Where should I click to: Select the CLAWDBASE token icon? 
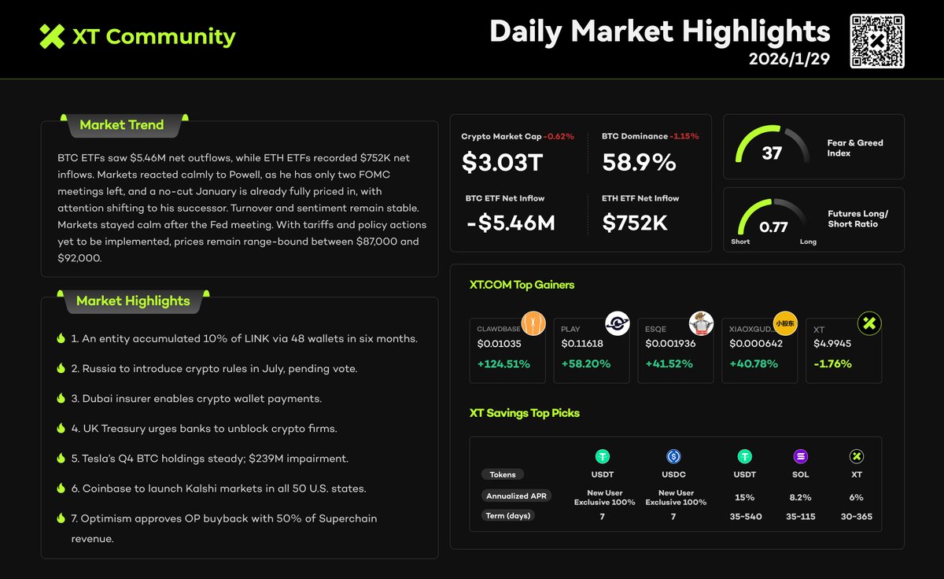click(x=534, y=323)
